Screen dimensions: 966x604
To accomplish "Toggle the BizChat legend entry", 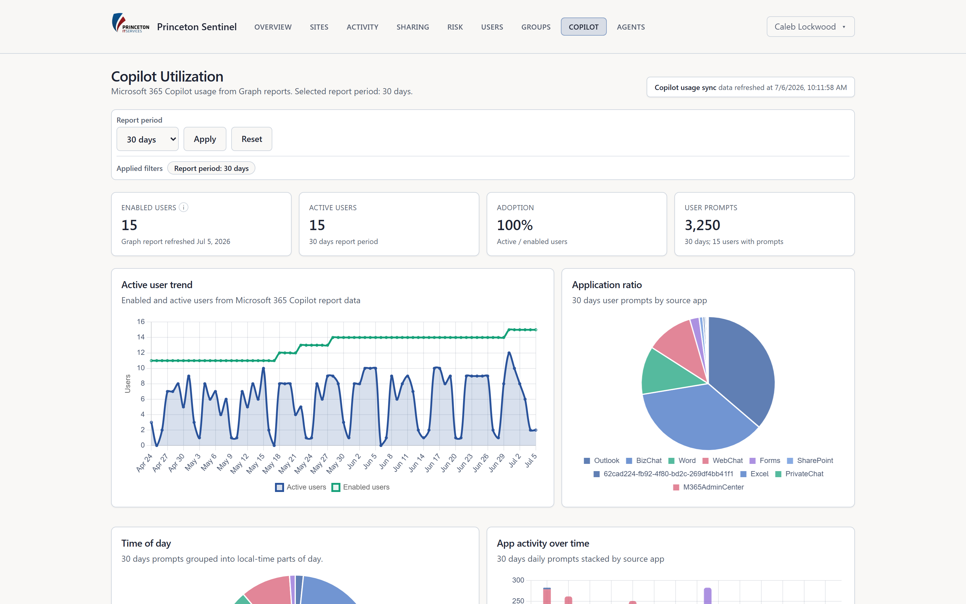I will tap(644, 461).
